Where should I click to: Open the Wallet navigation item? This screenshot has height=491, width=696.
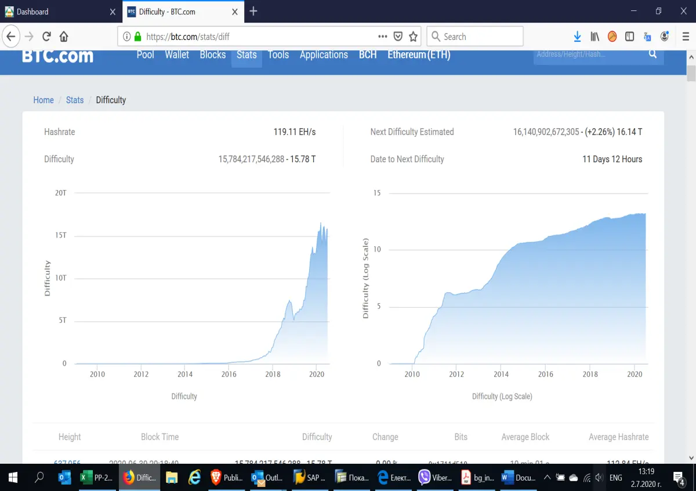(177, 54)
